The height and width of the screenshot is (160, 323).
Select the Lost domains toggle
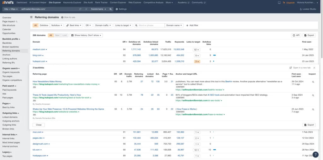pos(64,35)
